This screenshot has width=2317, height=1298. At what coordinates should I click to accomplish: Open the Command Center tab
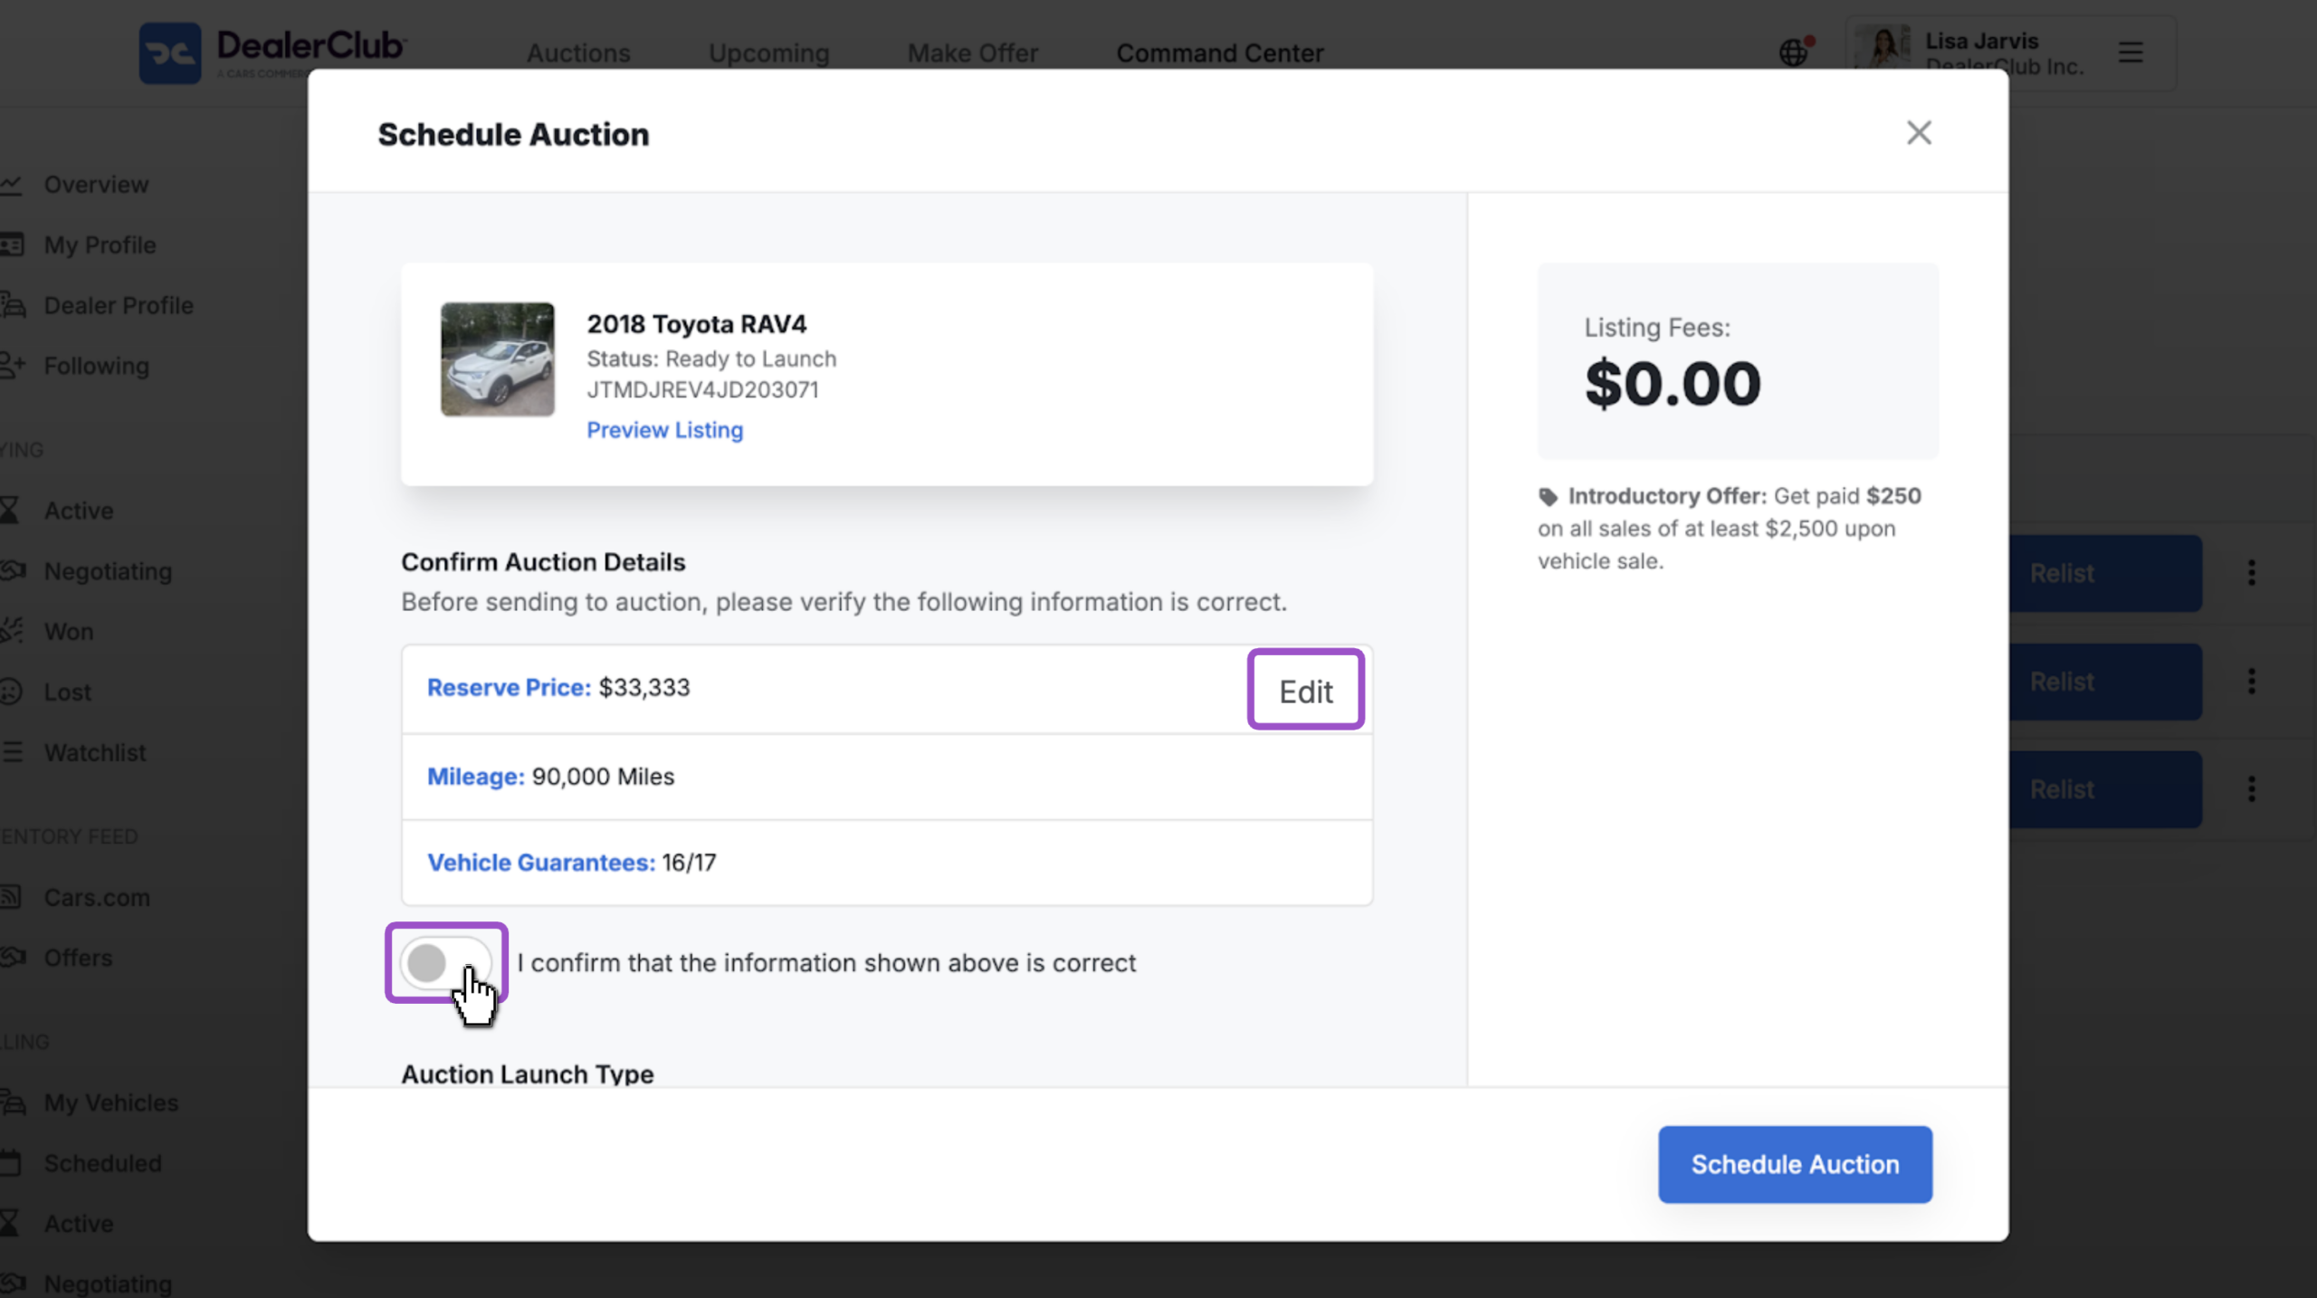(x=1219, y=53)
